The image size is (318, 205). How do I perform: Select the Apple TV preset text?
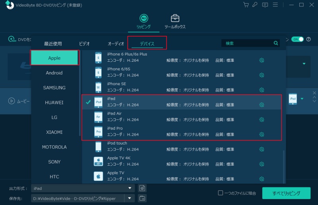[x=116, y=173]
